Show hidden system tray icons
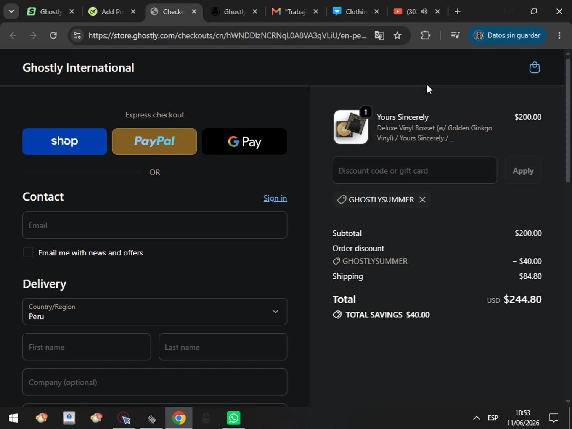The width and height of the screenshot is (572, 429). (x=476, y=418)
